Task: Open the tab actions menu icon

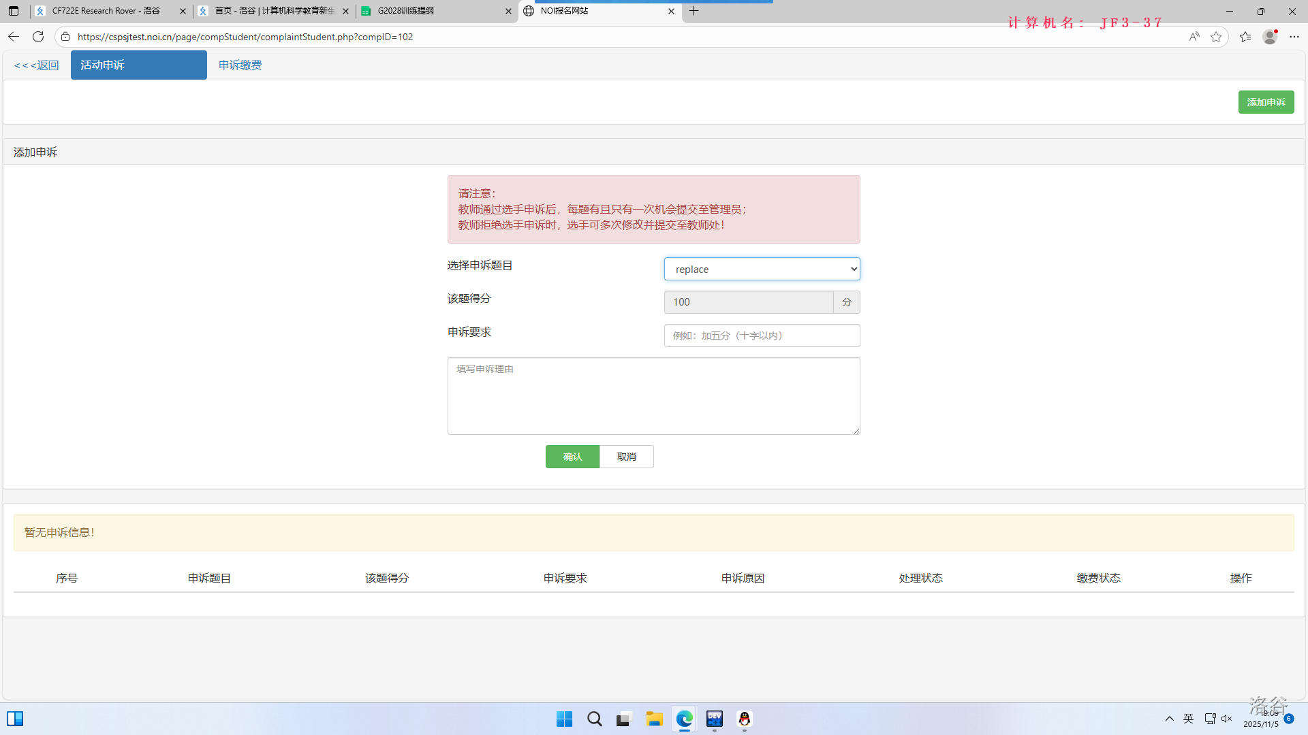Action: pyautogui.click(x=14, y=11)
